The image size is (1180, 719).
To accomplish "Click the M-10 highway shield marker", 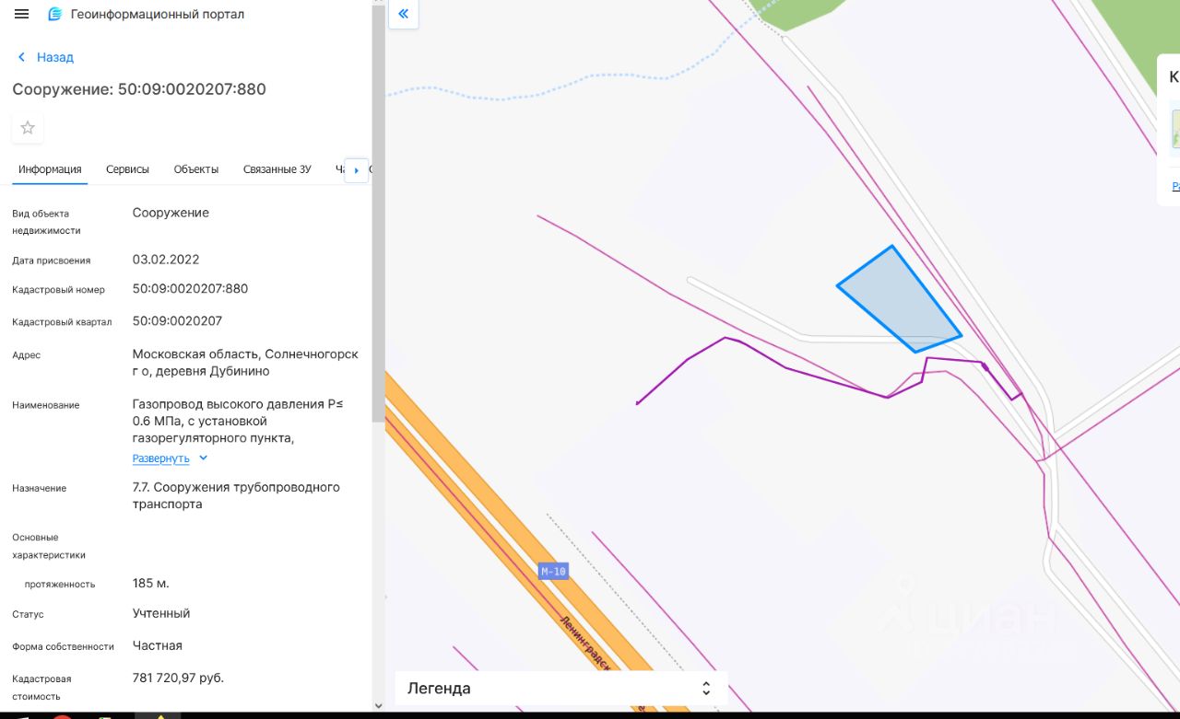I will (553, 572).
